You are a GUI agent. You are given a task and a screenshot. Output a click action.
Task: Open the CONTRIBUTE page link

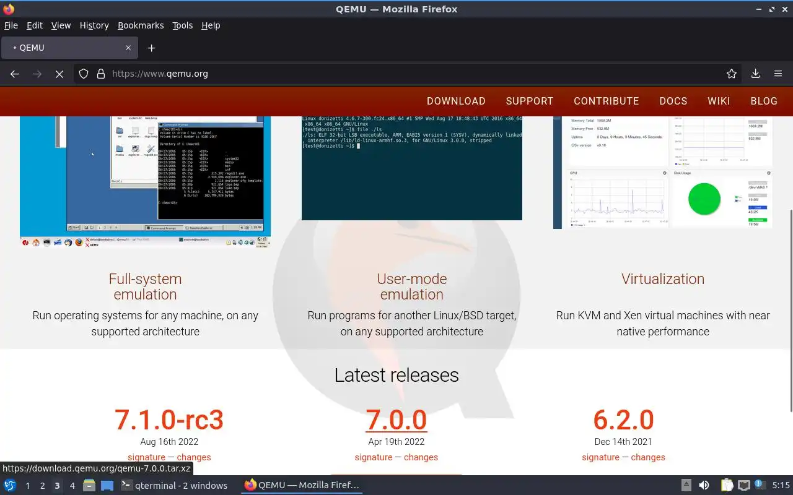tap(607, 101)
